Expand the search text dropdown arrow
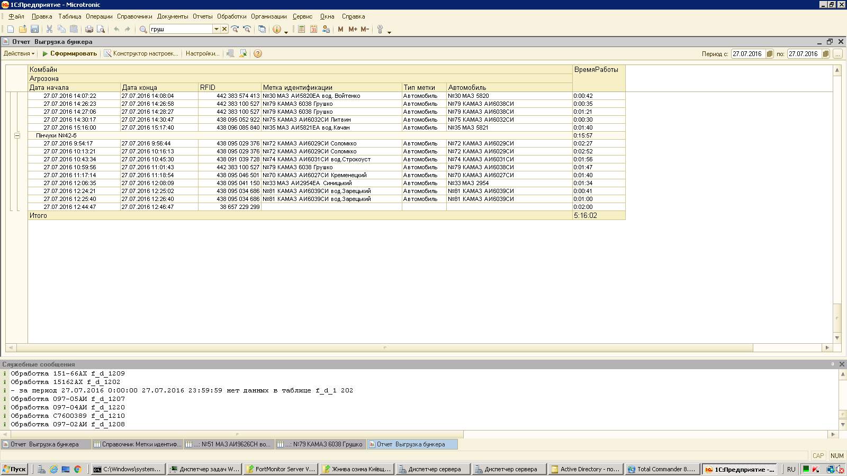 tap(216, 29)
